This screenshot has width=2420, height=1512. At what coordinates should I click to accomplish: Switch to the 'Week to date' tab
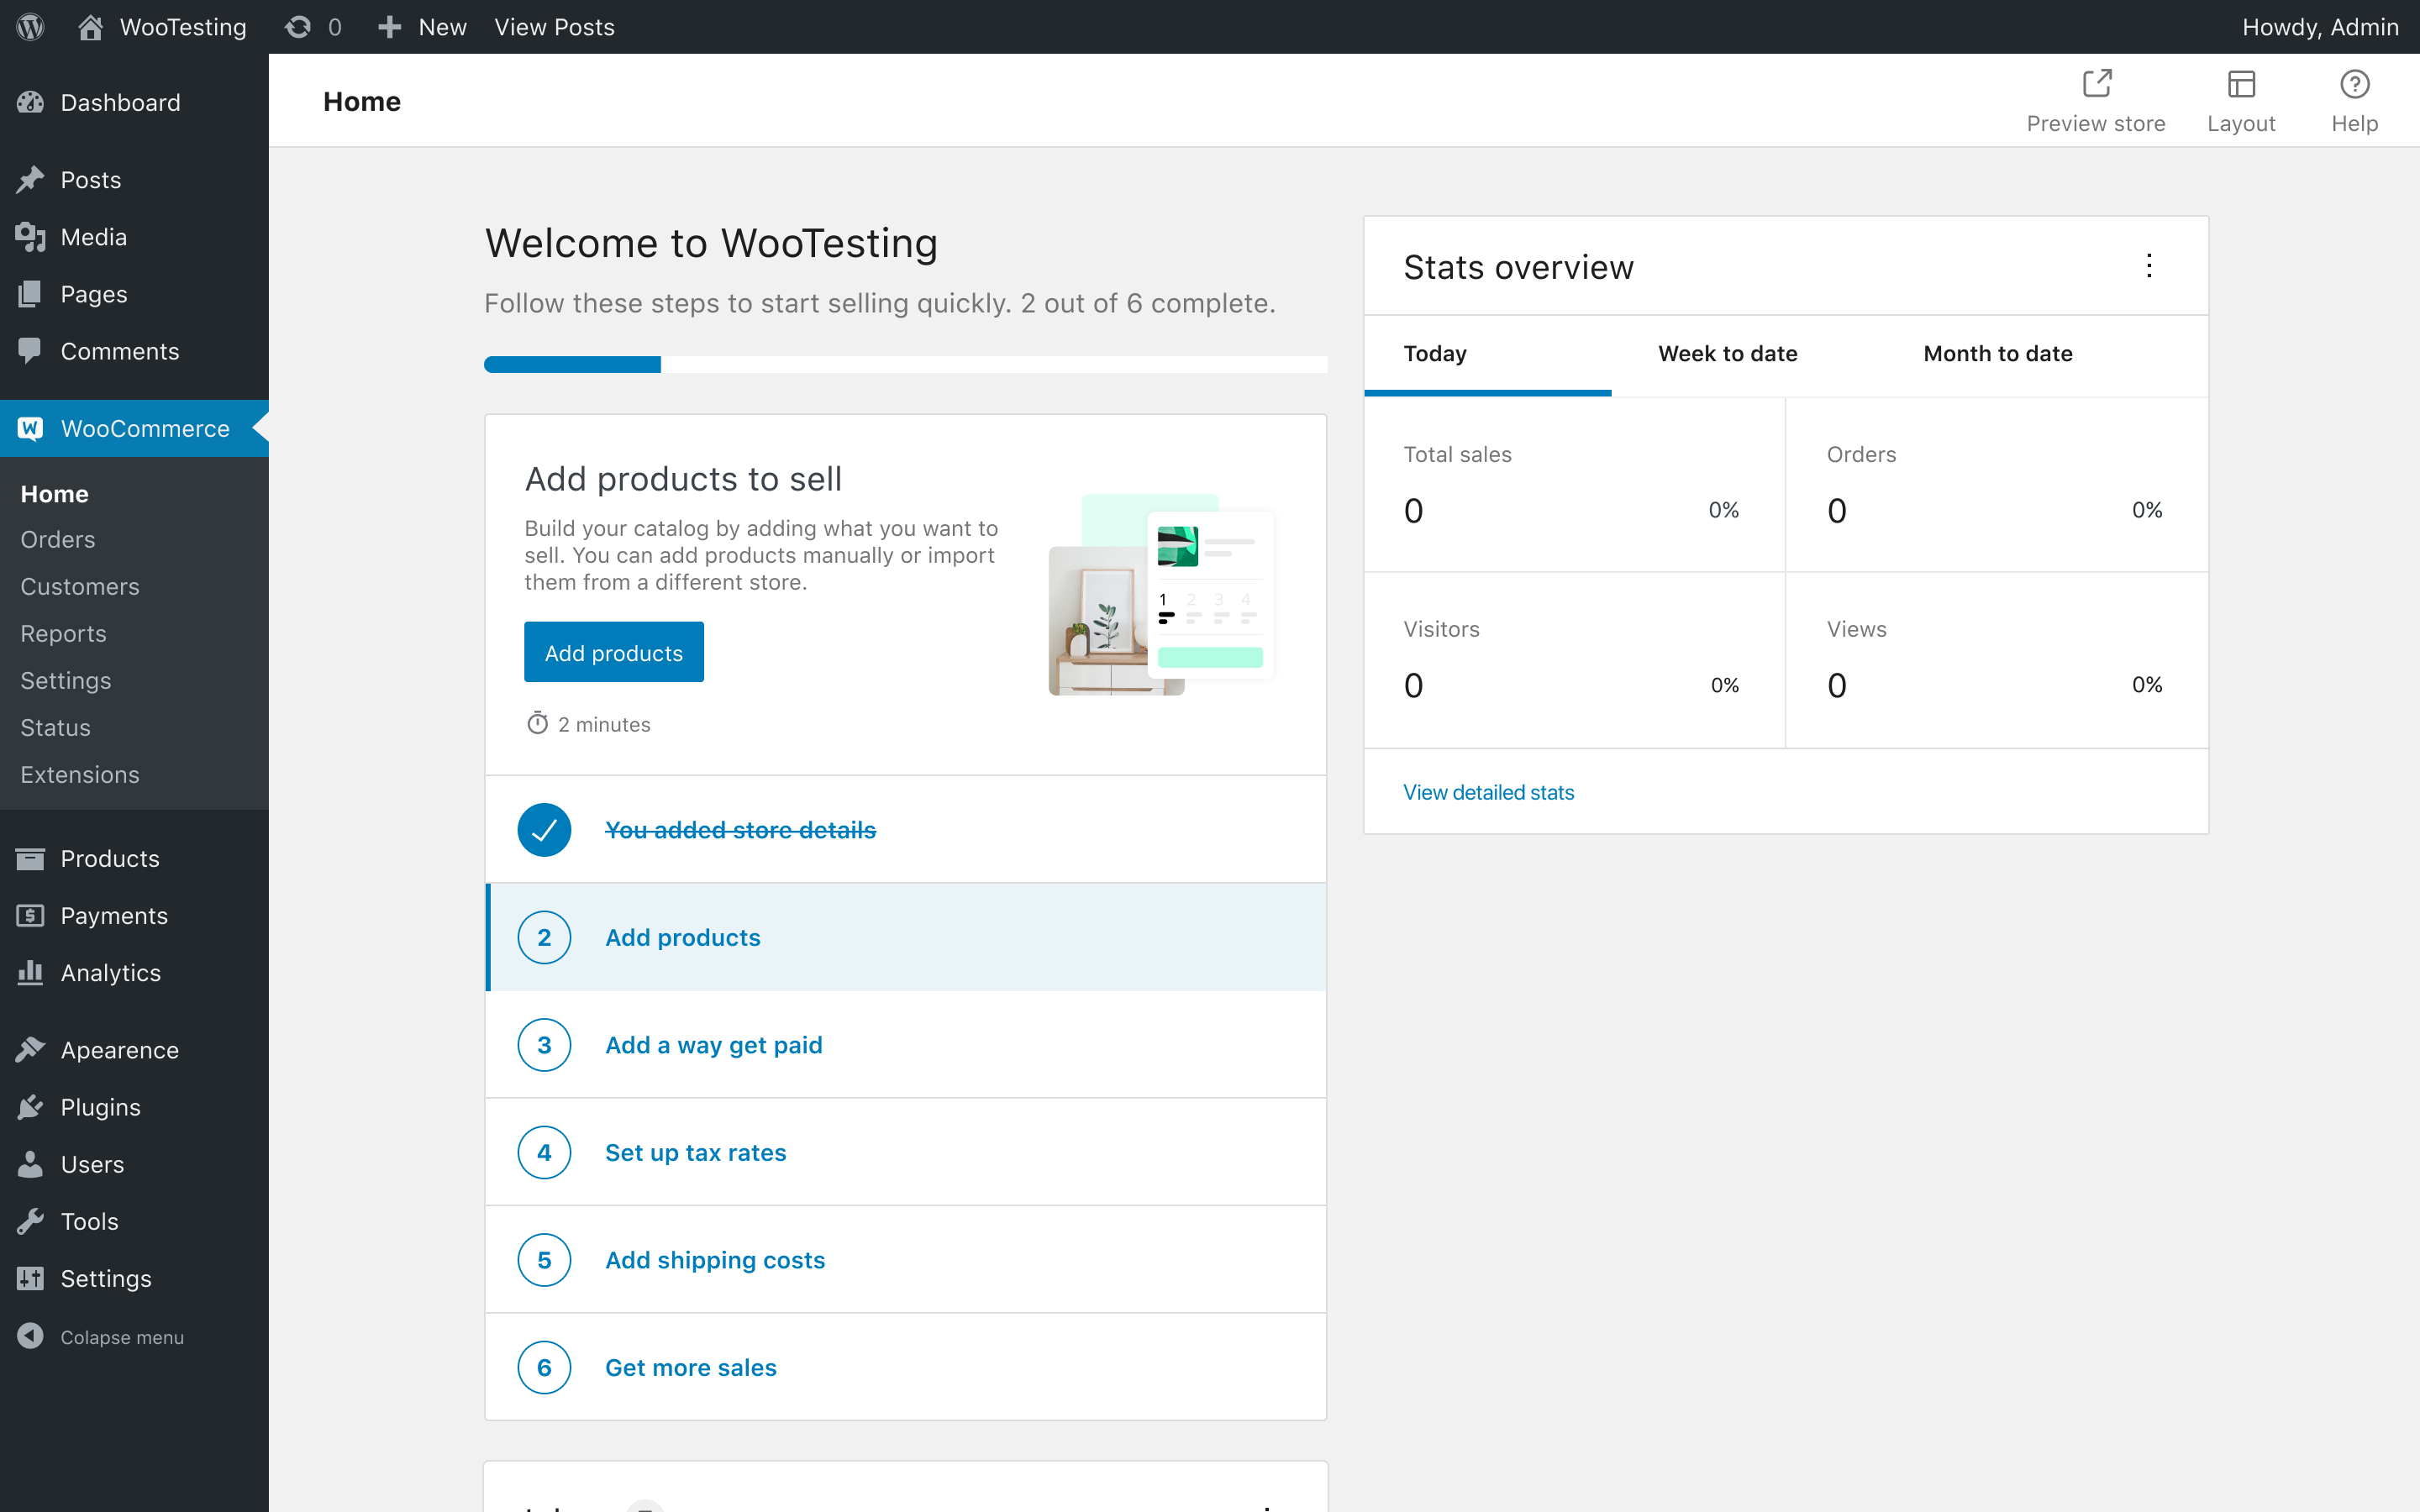tap(1727, 353)
